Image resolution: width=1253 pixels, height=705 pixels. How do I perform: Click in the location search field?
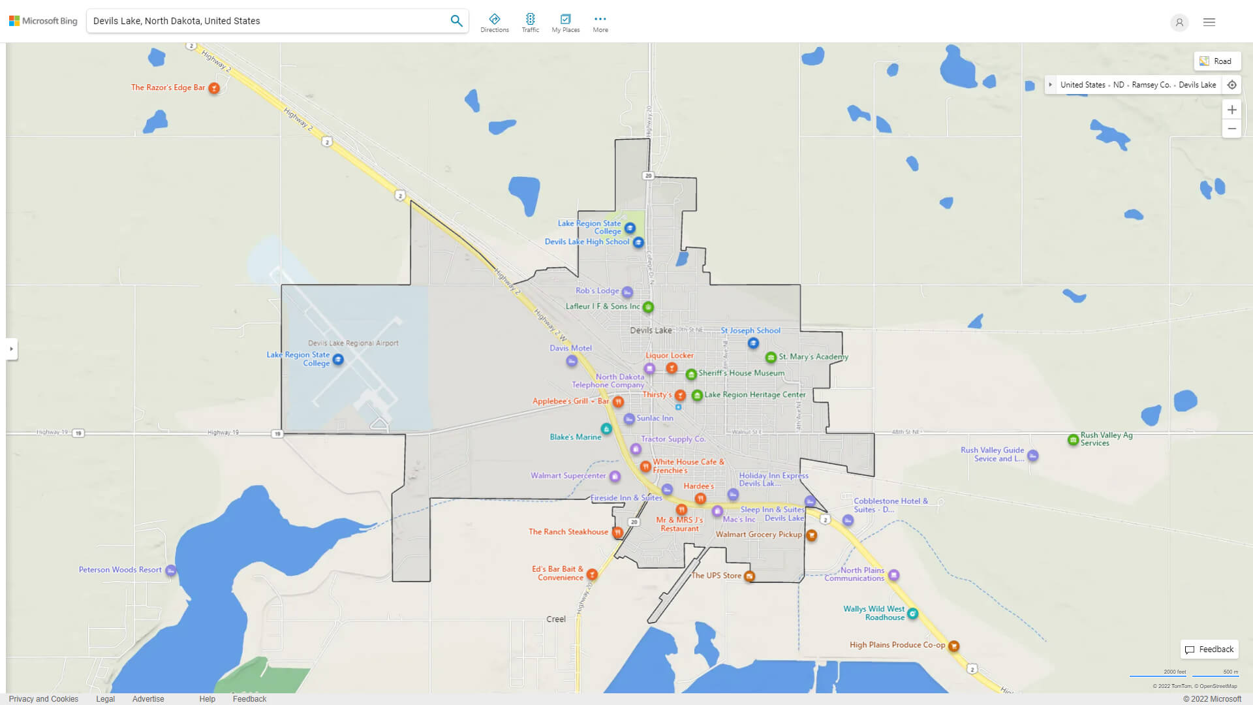tap(268, 21)
